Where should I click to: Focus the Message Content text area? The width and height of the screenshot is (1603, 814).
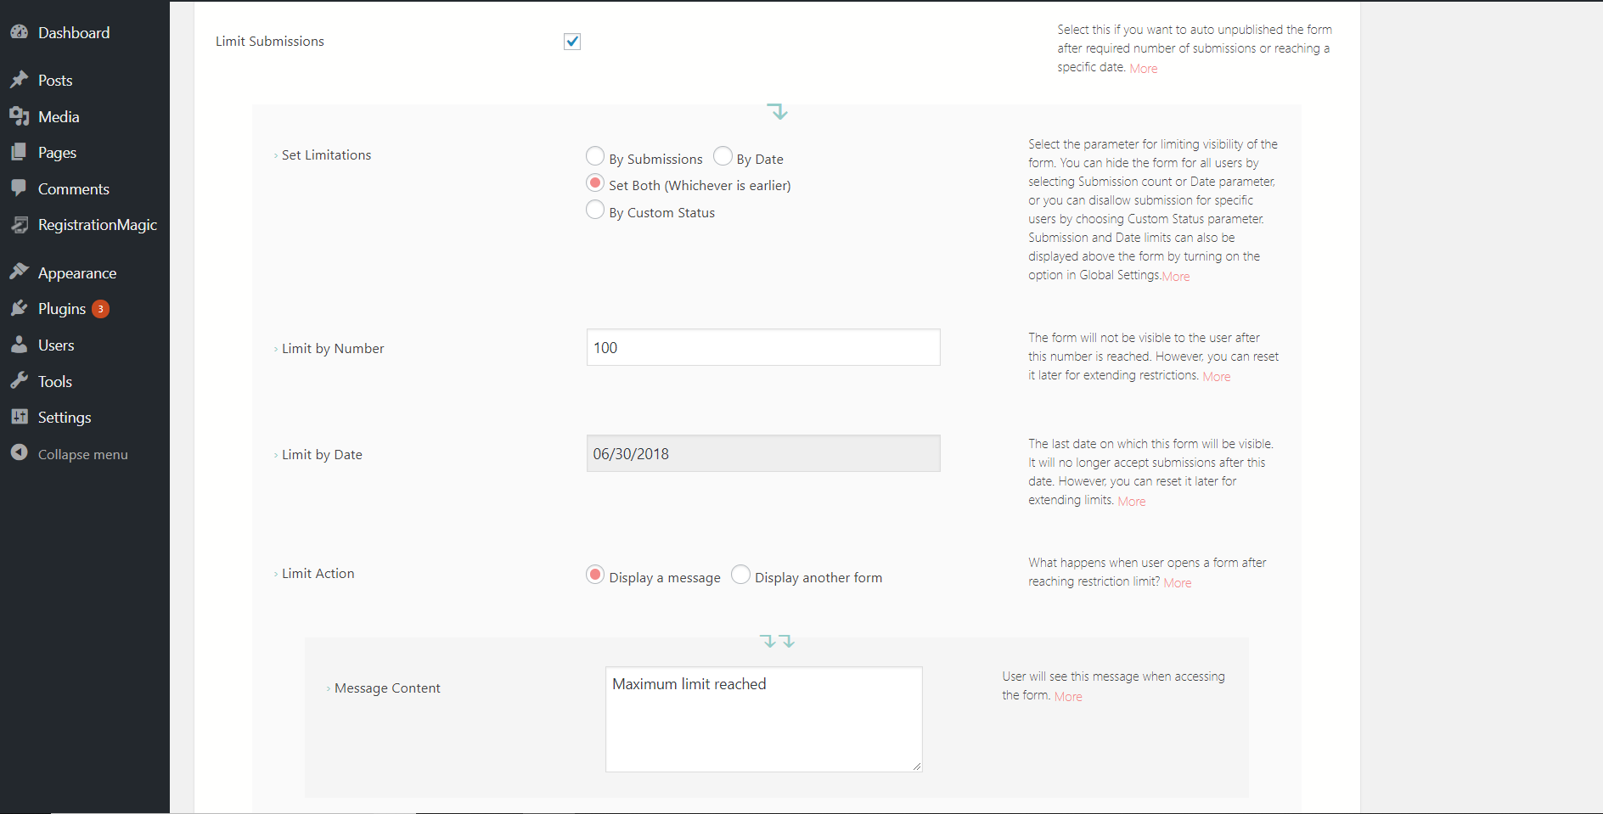(x=762, y=719)
